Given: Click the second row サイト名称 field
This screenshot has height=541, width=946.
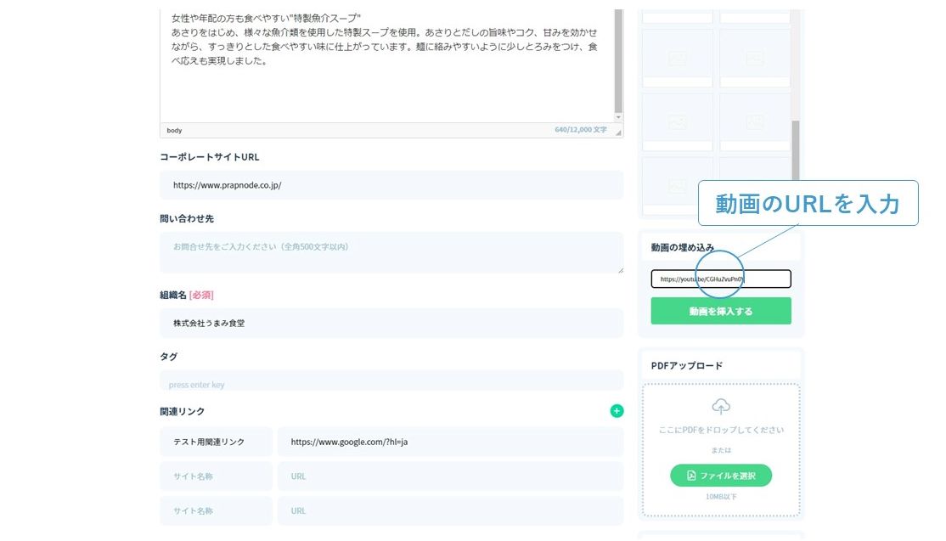Looking at the screenshot, I should [x=216, y=476].
